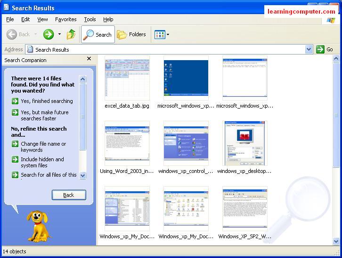Click the Search Results title bar icon
This screenshot has width=342, height=258.
pyautogui.click(x=7, y=8)
